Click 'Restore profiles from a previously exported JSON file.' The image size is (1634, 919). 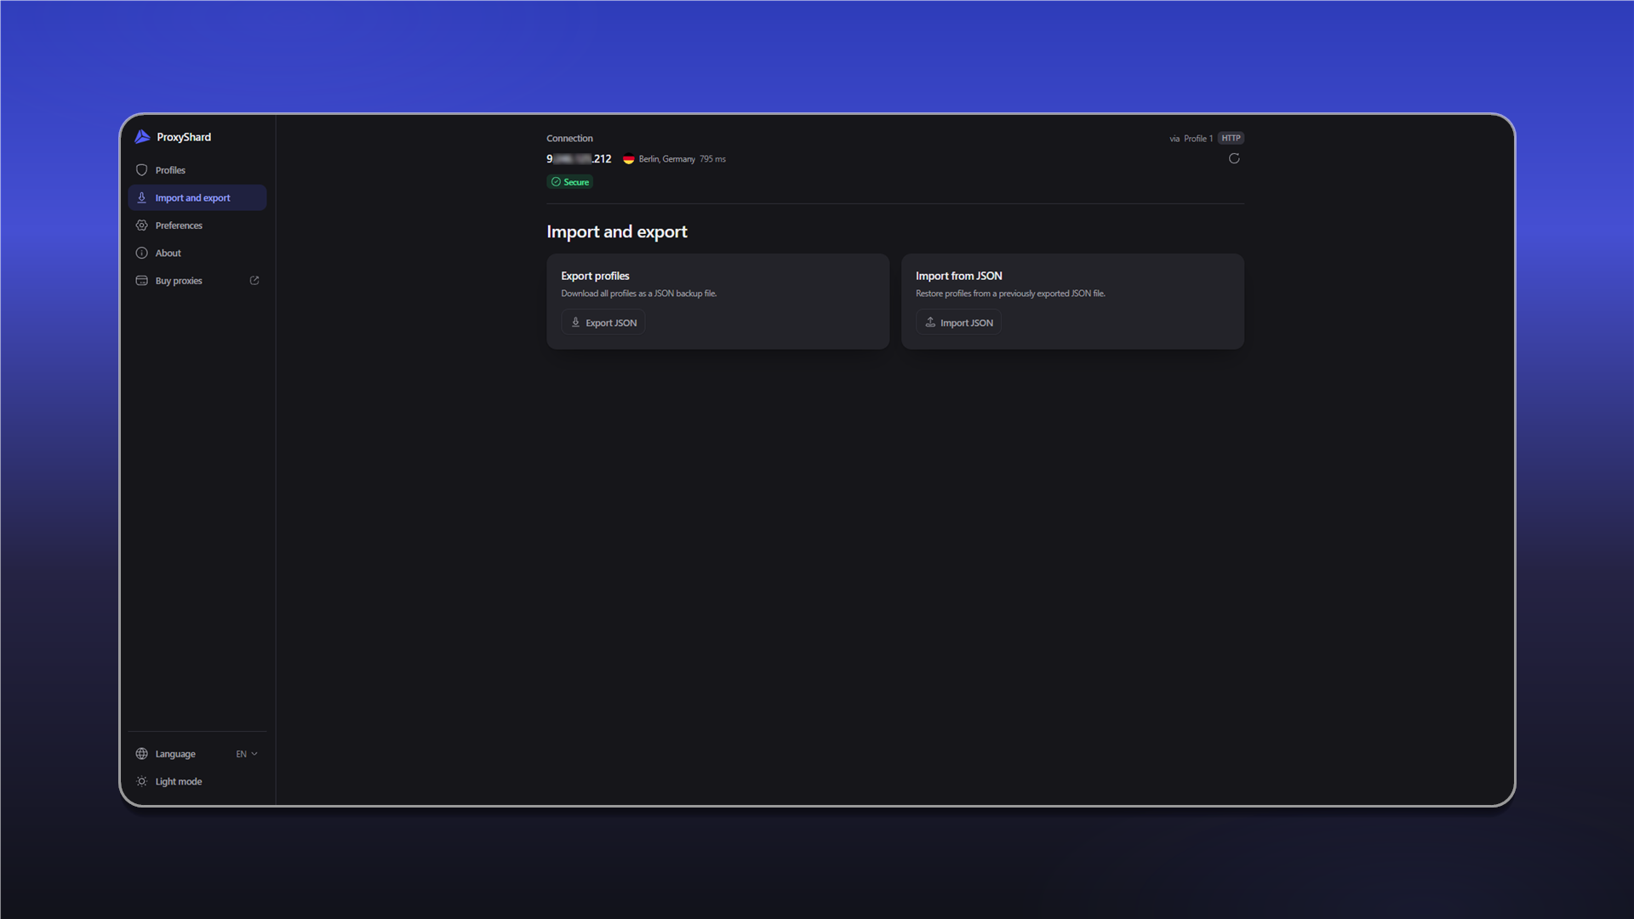(x=1010, y=294)
